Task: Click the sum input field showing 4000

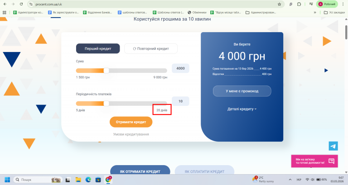Action: click(x=180, y=68)
